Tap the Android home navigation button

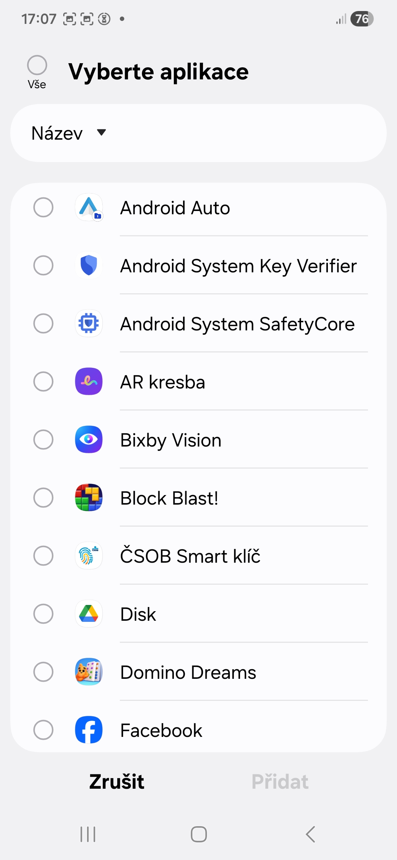pyautogui.click(x=198, y=834)
